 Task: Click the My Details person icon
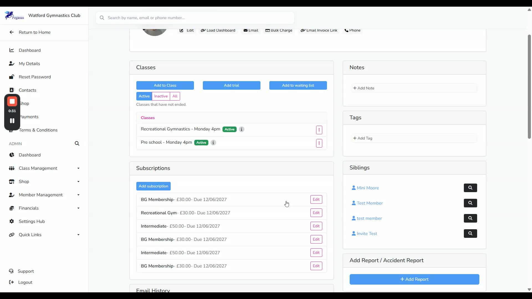click(11, 64)
